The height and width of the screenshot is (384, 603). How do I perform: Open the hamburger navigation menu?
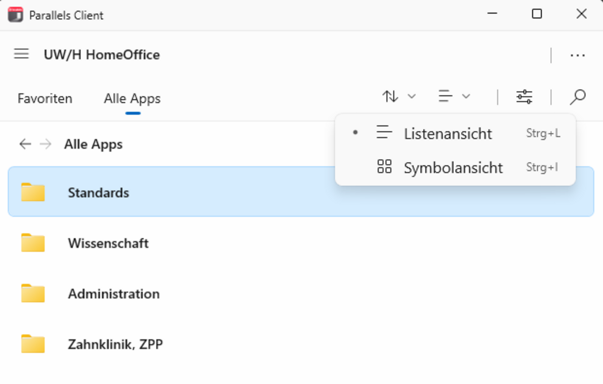pos(21,54)
